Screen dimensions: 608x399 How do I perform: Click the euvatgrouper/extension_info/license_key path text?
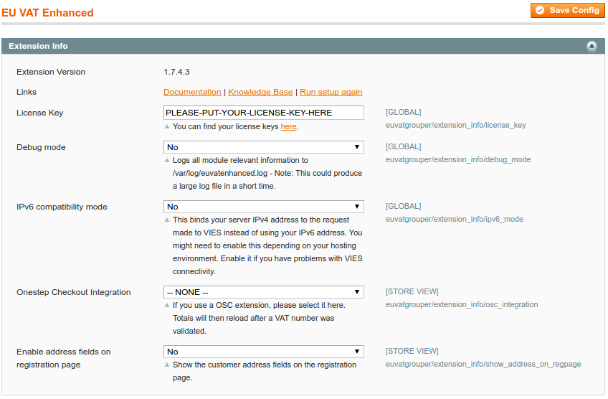tap(455, 125)
